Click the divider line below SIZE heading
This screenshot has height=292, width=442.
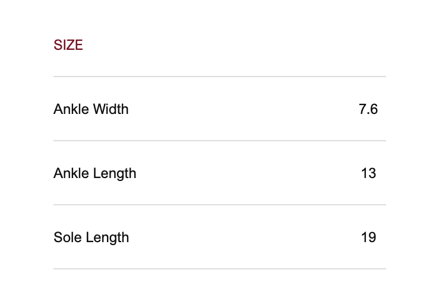(x=220, y=77)
